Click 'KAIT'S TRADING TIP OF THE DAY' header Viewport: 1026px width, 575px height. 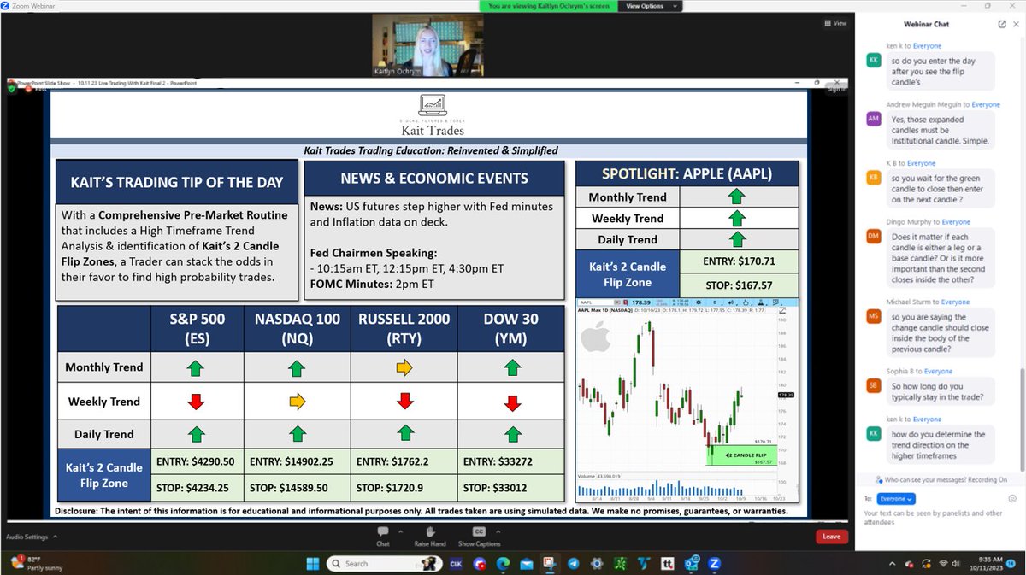176,182
